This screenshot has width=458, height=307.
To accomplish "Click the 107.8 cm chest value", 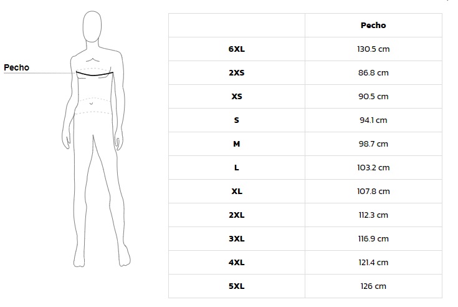I will [373, 191].
